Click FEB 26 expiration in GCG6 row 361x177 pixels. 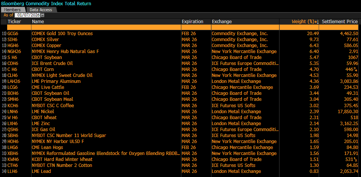(x=189, y=34)
